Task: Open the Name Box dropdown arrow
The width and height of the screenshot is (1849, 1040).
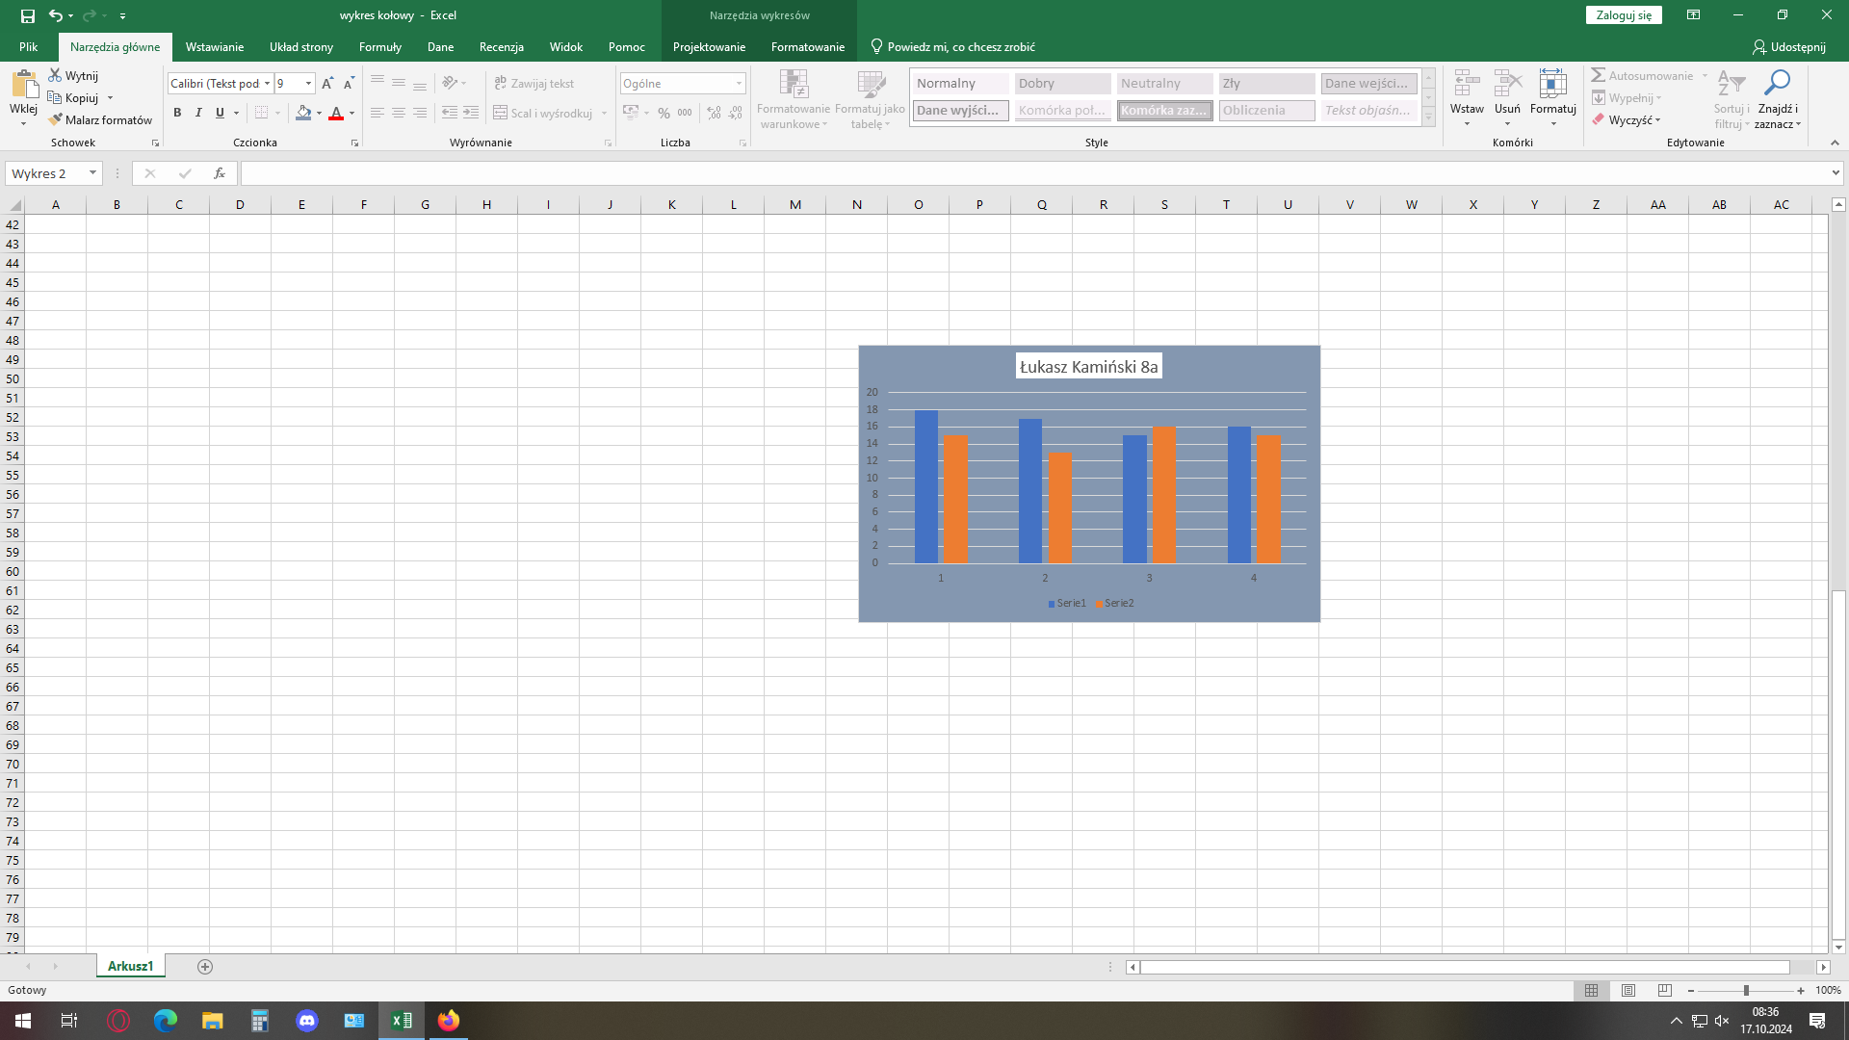Action: [x=92, y=173]
